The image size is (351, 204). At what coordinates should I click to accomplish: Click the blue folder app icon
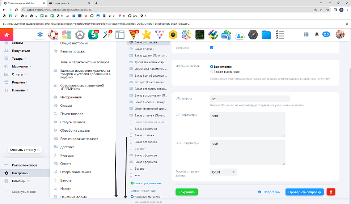click(x=266, y=35)
